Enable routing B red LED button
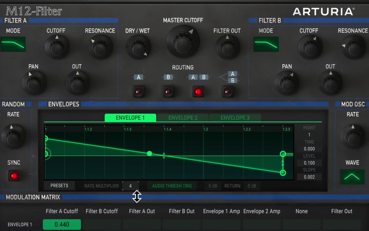Viewport: 369px width, 231px height. (168, 92)
